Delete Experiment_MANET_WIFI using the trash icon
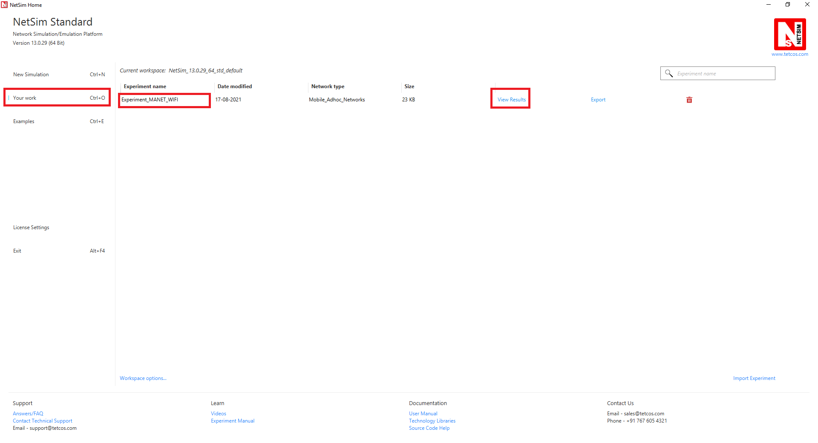The width and height of the screenshot is (818, 443). tap(689, 100)
